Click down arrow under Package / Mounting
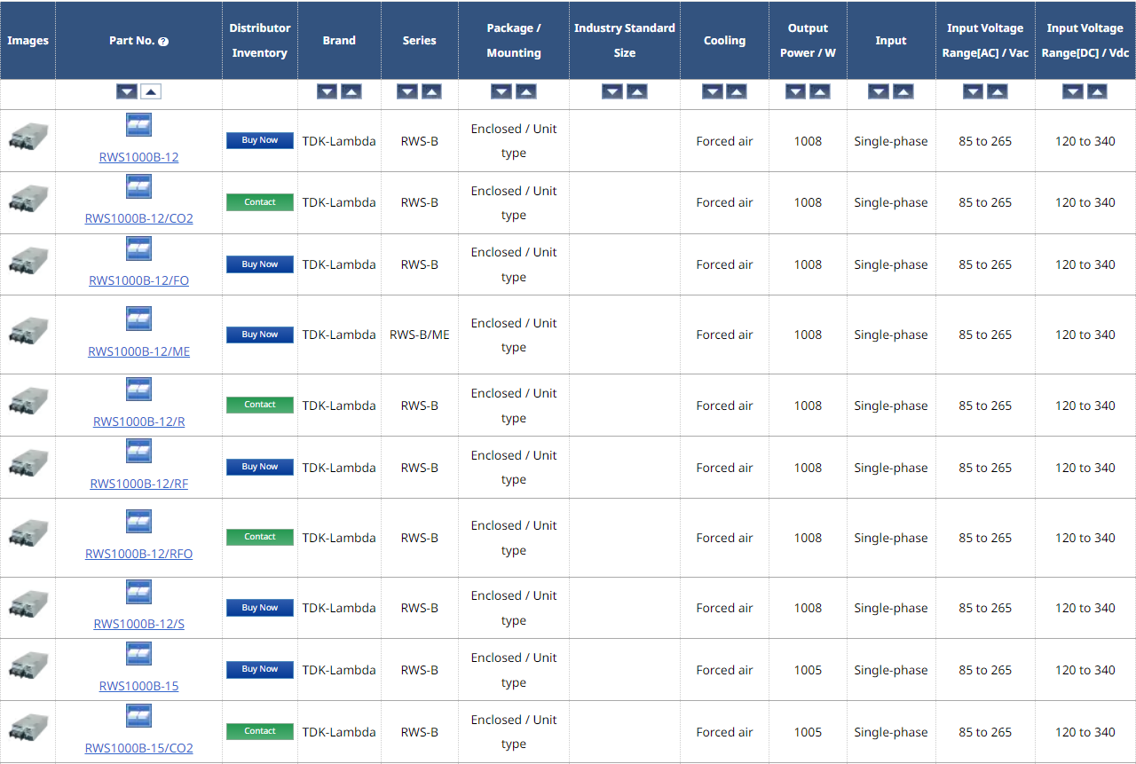Screen dimensions: 1136x764 click(x=501, y=91)
